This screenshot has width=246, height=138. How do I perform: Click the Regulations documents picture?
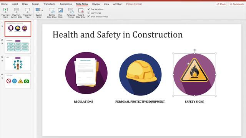tap(86, 73)
